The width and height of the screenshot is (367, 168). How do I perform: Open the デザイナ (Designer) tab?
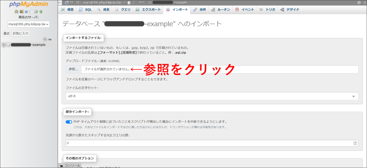click(x=290, y=10)
